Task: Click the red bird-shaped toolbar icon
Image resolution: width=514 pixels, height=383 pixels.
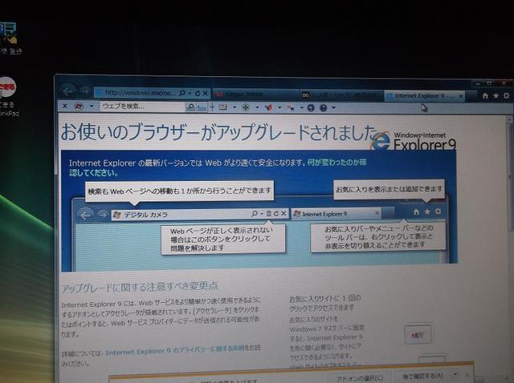Action: [x=269, y=107]
